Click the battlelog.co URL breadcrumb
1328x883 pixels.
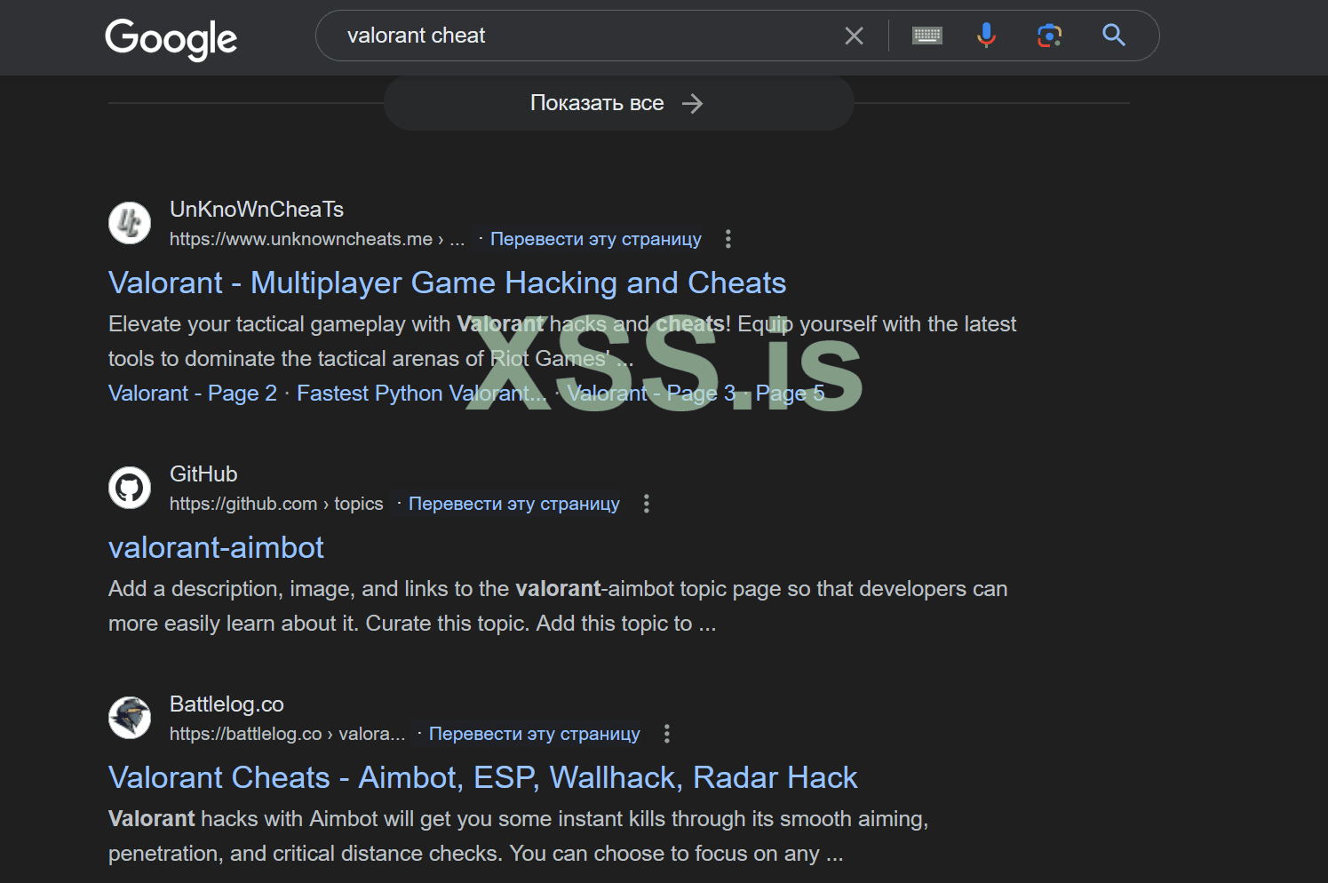coord(287,734)
